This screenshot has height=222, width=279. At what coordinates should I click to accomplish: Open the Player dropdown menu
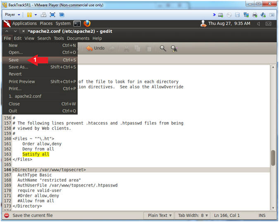coord(12,15)
